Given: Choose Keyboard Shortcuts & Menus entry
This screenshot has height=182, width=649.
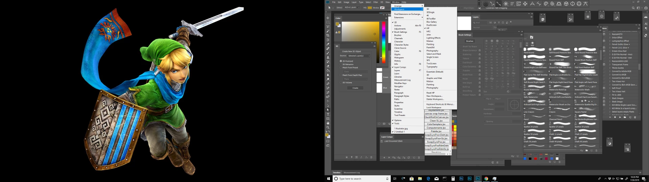Looking at the screenshot, I should pos(441,104).
